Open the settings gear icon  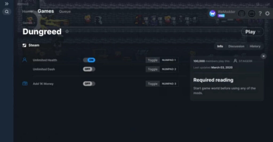coord(267,14)
